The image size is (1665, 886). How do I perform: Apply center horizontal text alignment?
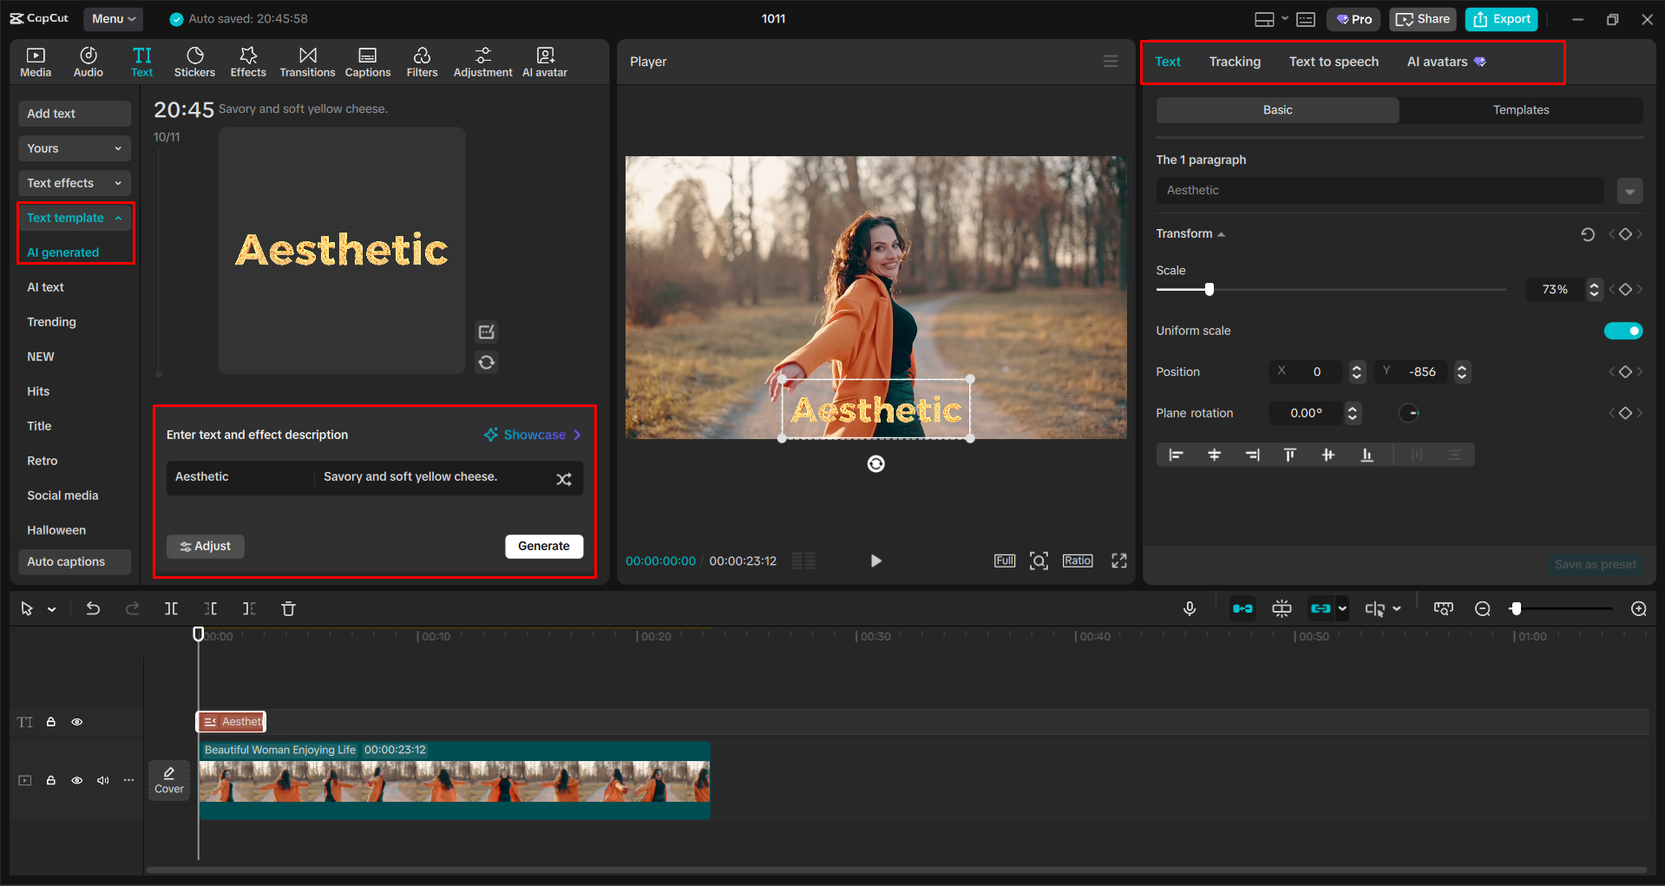pyautogui.click(x=1214, y=454)
